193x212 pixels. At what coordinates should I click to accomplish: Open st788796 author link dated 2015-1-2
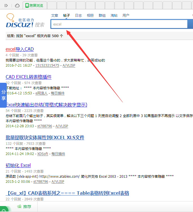[x=41, y=182]
